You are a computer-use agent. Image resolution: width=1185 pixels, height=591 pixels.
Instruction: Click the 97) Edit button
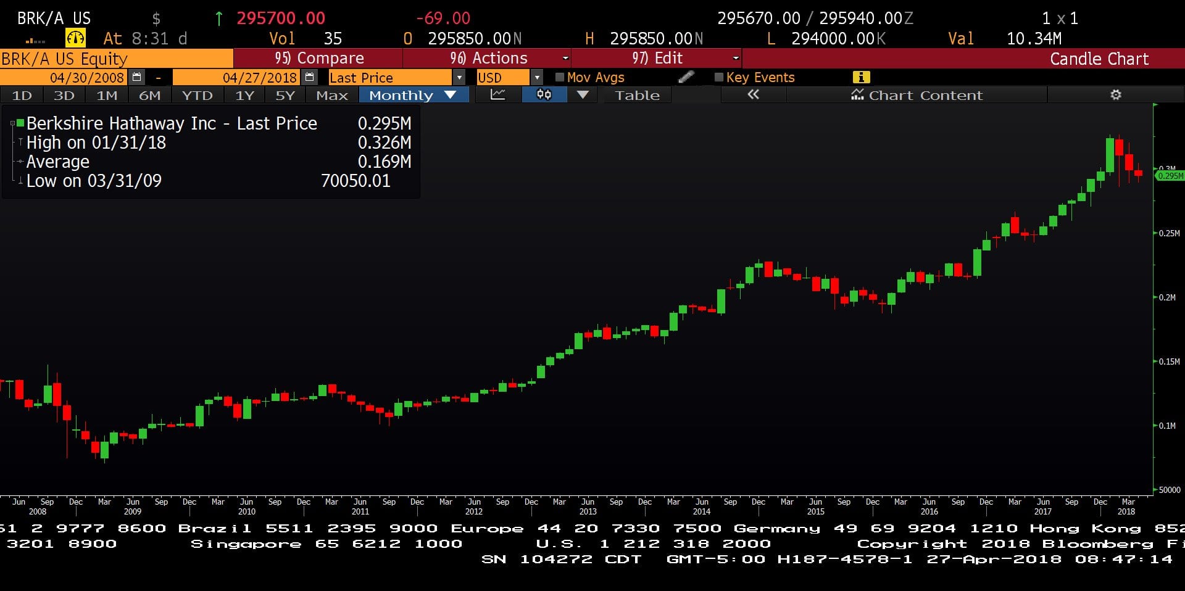click(x=657, y=58)
